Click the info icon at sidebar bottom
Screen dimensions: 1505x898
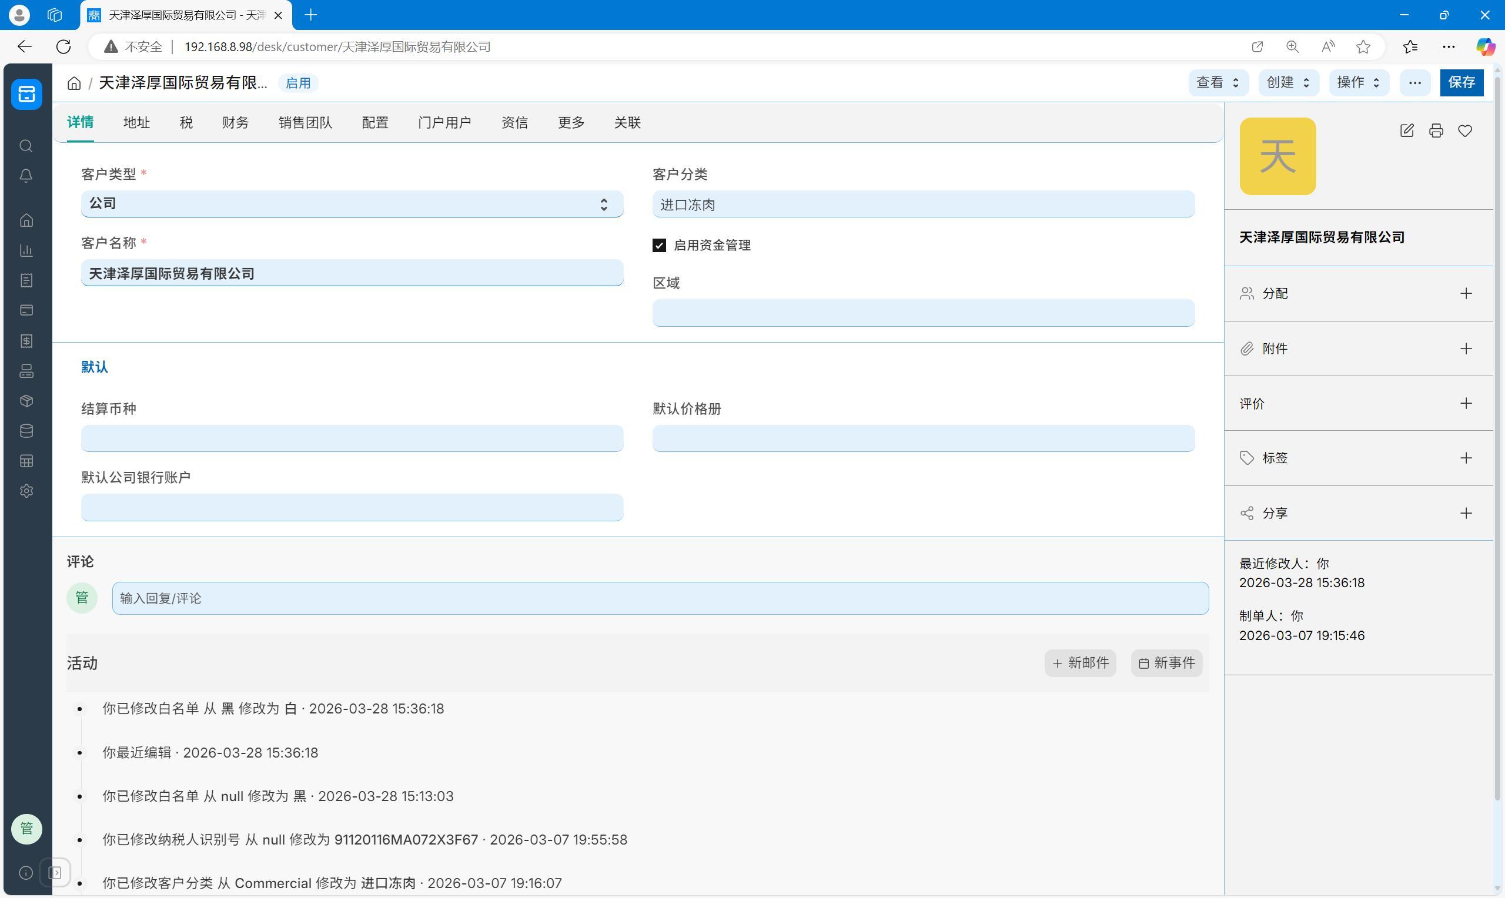tap(26, 873)
